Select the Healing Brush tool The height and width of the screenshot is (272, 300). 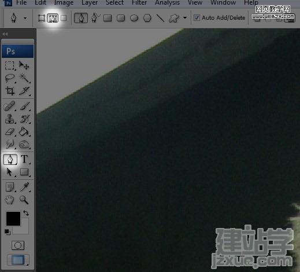(x=10, y=106)
